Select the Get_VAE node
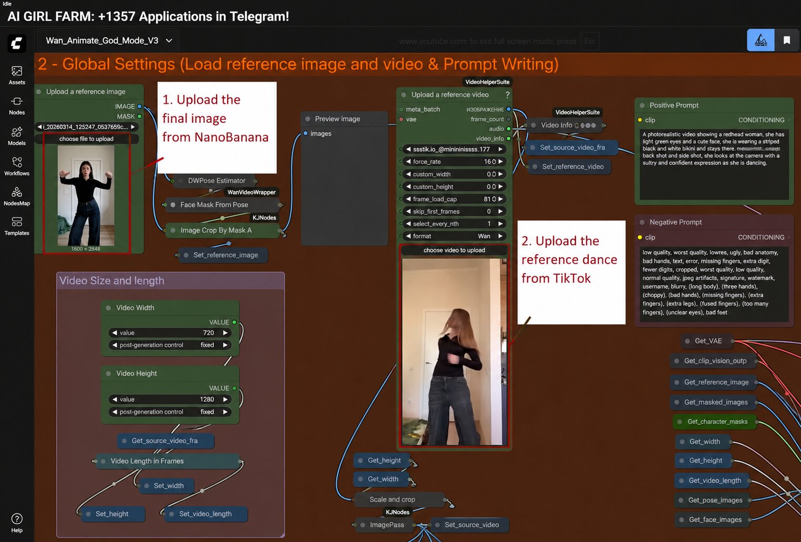 pyautogui.click(x=707, y=341)
